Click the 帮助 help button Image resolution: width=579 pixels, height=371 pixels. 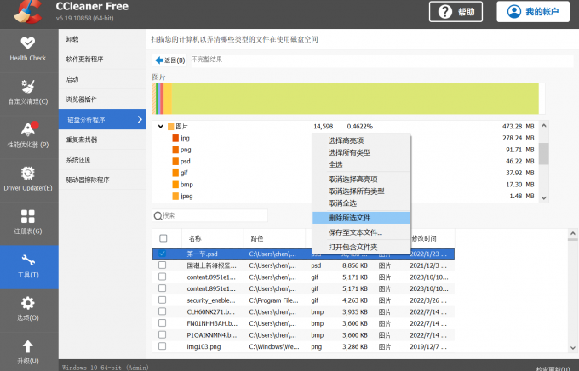456,12
